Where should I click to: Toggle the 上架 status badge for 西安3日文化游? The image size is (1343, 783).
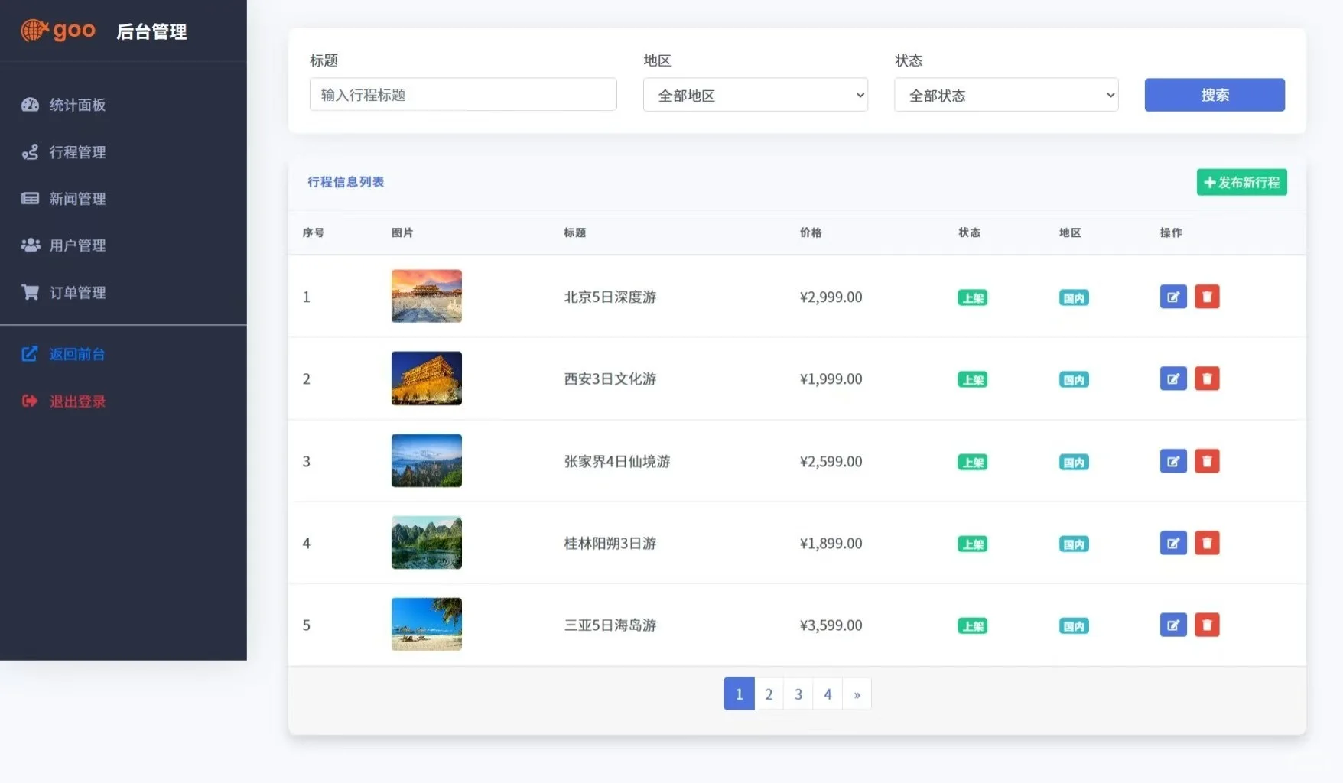point(971,379)
